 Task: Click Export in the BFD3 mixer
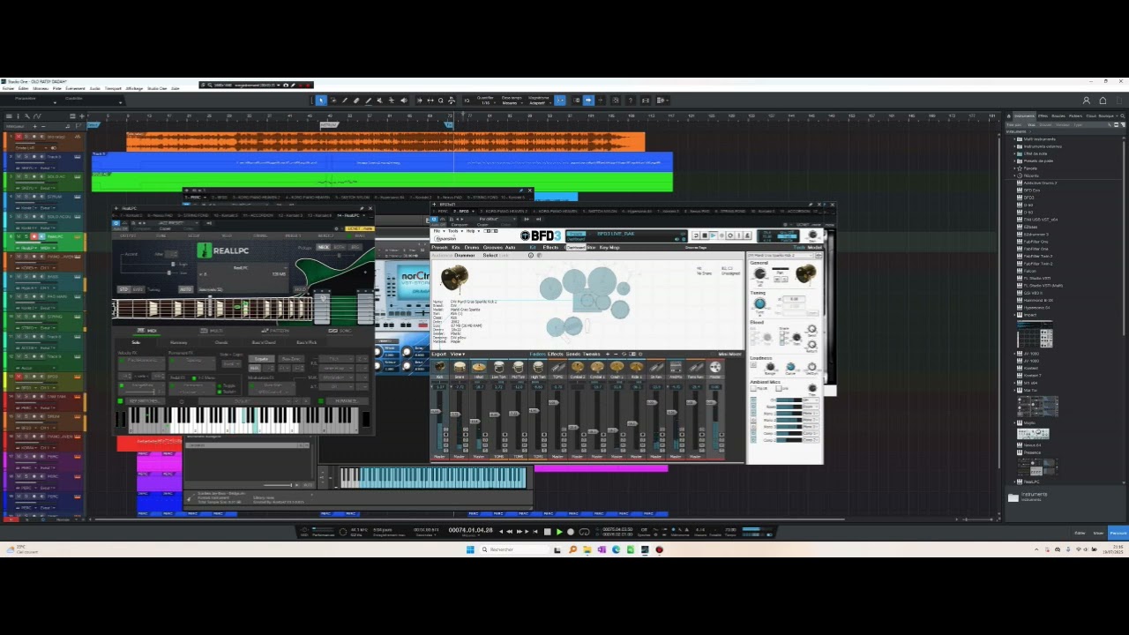[x=439, y=355]
